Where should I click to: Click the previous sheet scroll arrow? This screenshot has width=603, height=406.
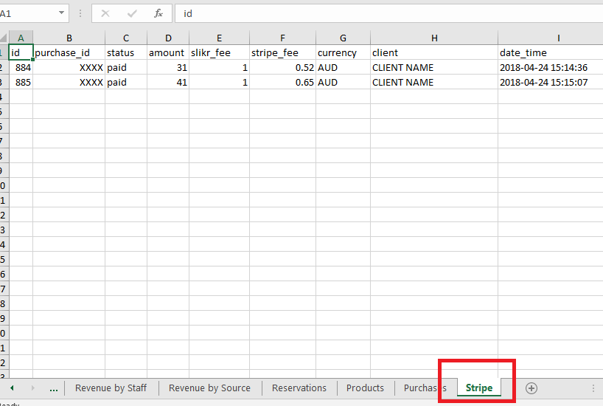[x=13, y=388]
